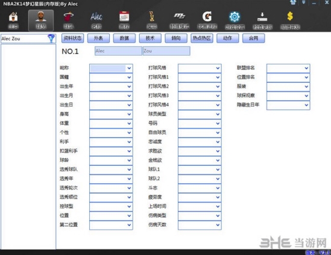Select the player portrait icon
The width and height of the screenshot is (331, 255).
click(x=41, y=16)
